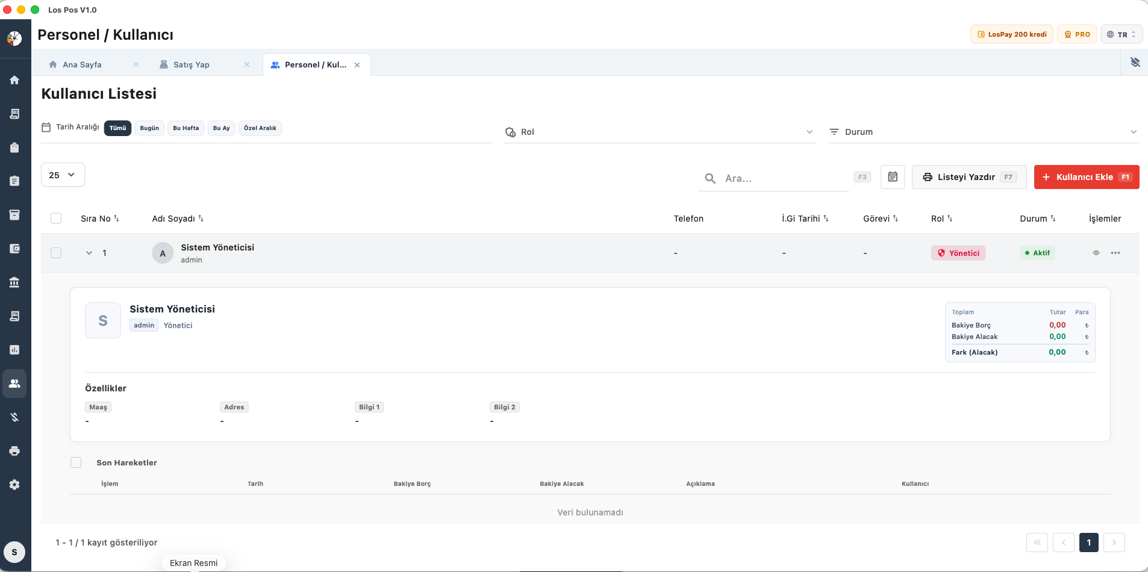
Task: Click the Kullanıcı Ekle button
Action: [x=1086, y=177]
